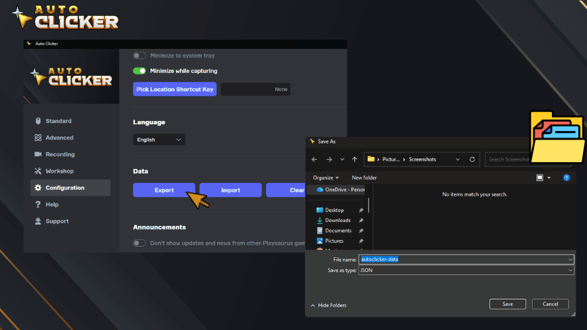This screenshot has width=587, height=330.
Task: Open the blue help icon
Action: click(566, 178)
